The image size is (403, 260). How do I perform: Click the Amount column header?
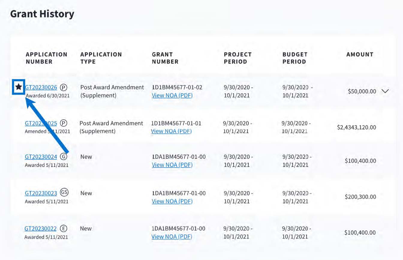(360, 55)
